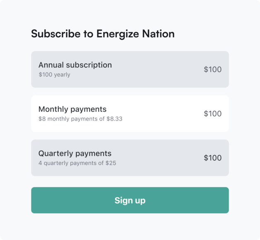The height and width of the screenshot is (240, 260).
Task: Click the "Subscribe to Energize Nation" heading
Action: (103, 34)
